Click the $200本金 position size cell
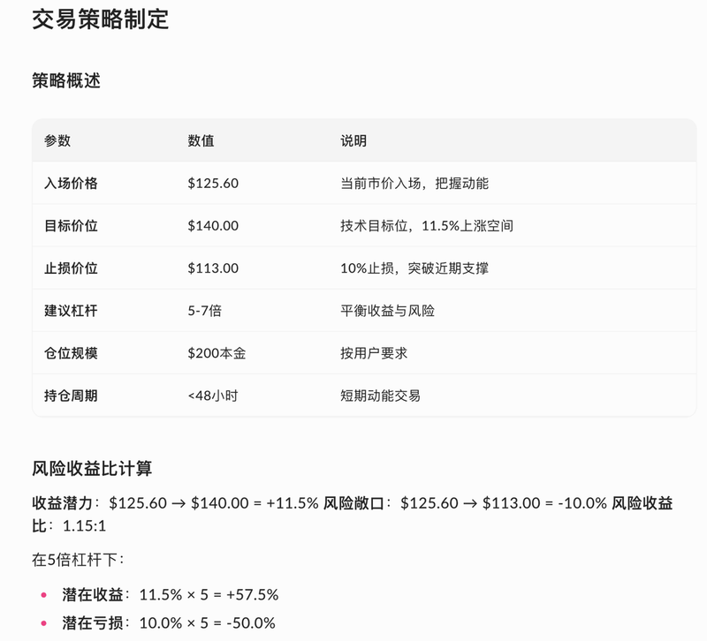 click(x=217, y=353)
